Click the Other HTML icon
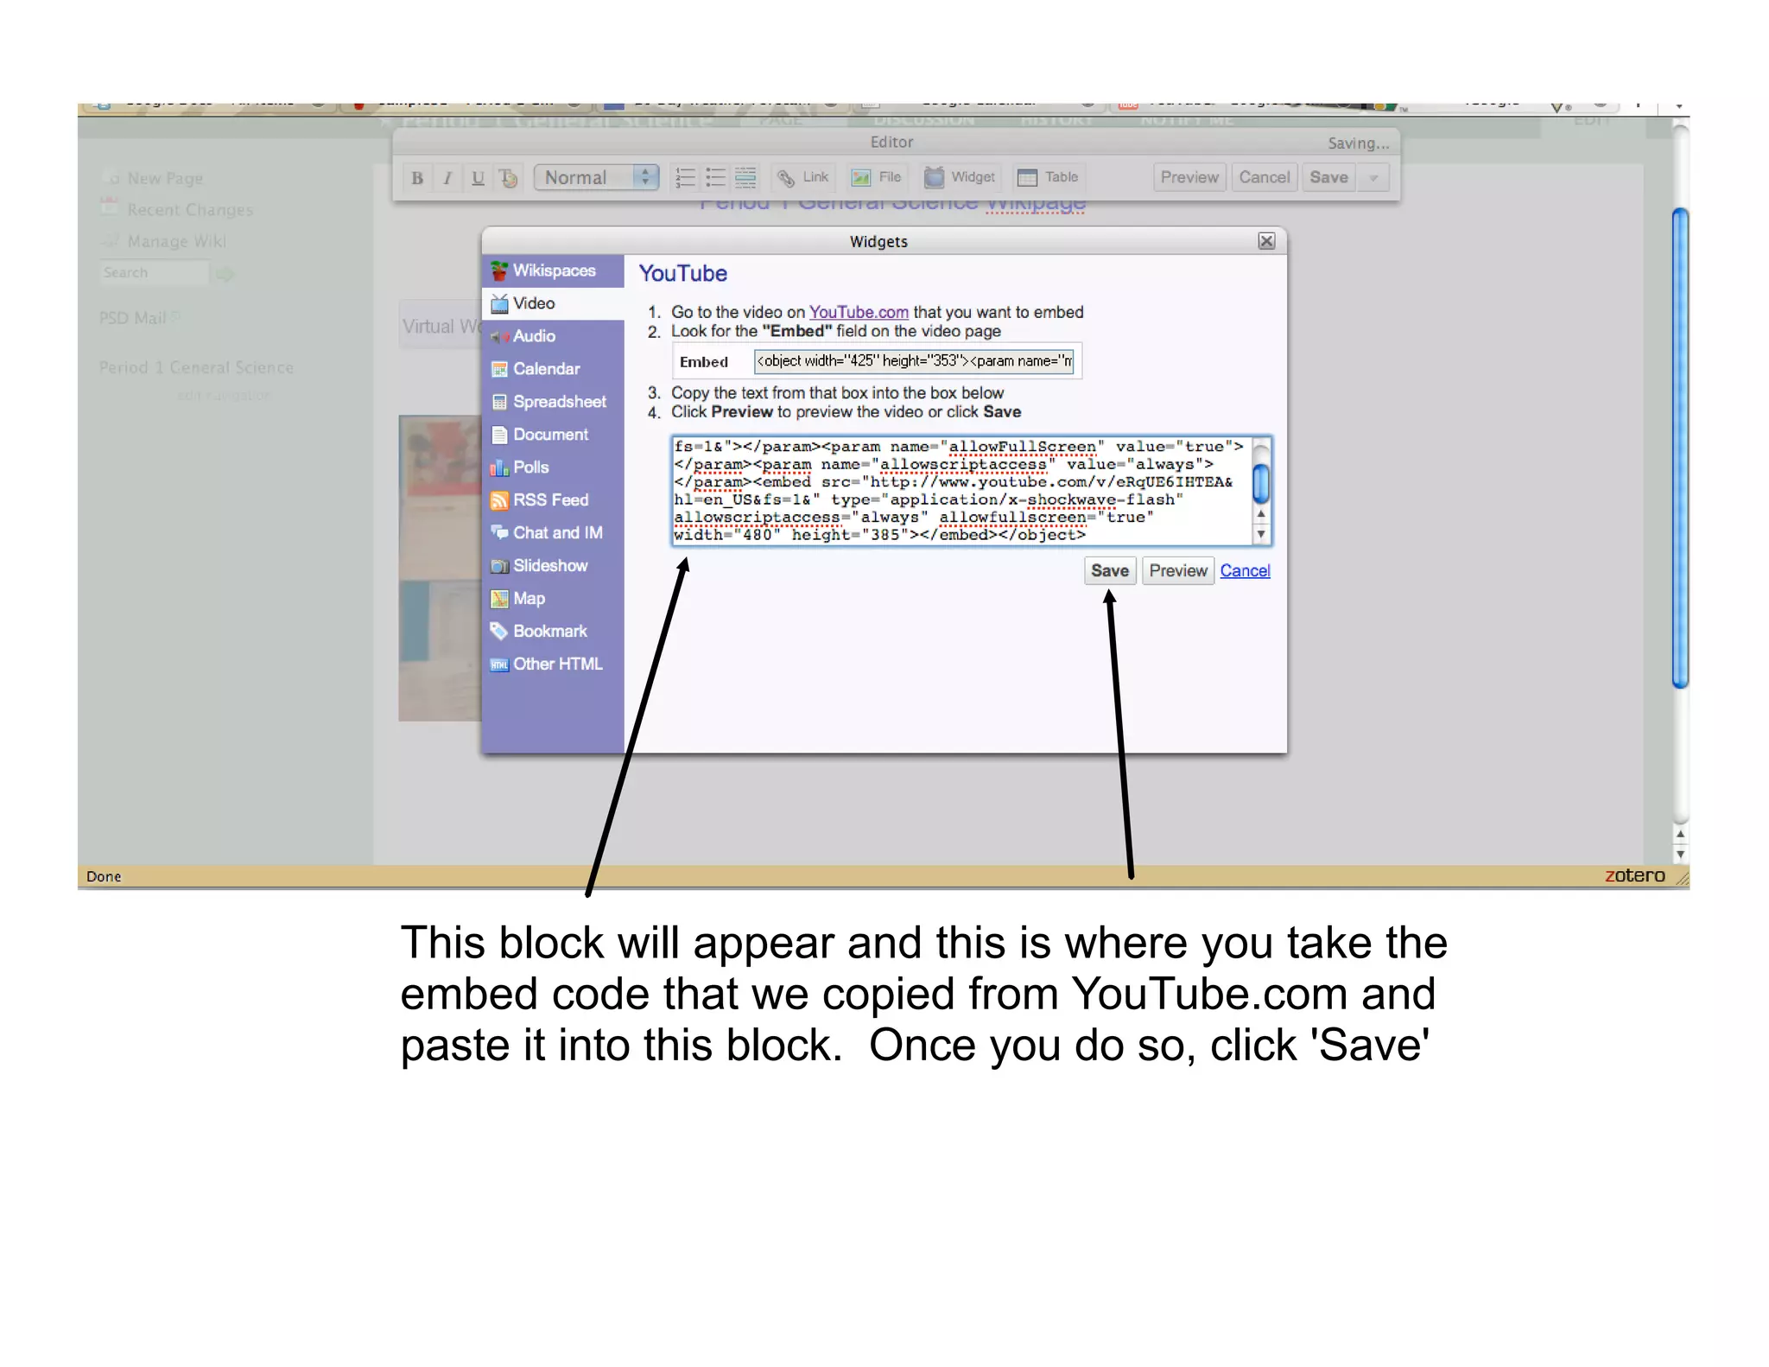1769x1367 pixels. click(499, 664)
